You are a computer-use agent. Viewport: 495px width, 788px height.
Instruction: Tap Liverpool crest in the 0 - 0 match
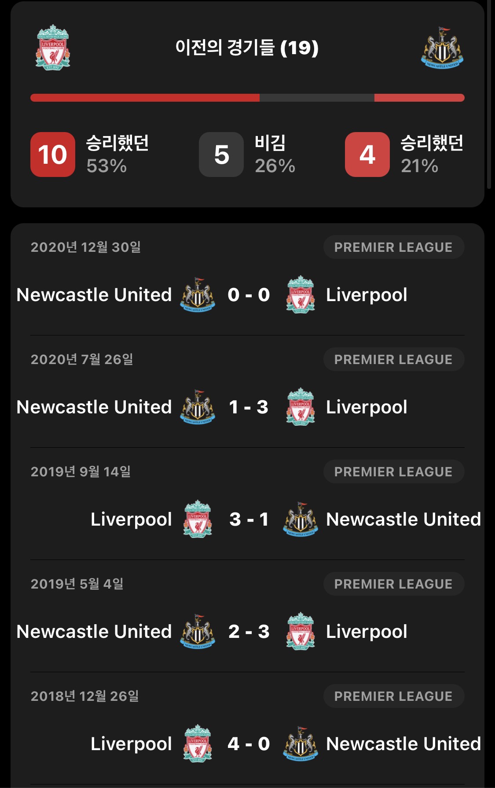301,295
